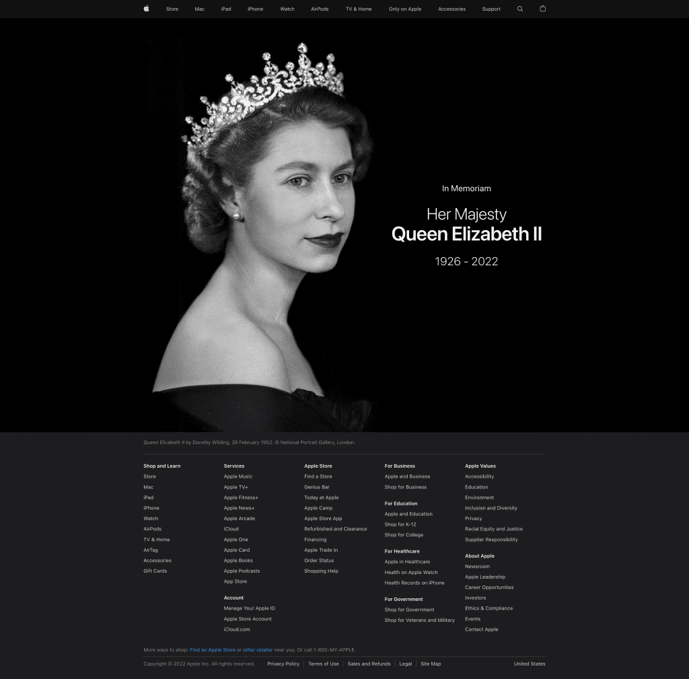The image size is (689, 679).
Task: Click Find an Apple Store link
Action: pyautogui.click(x=213, y=650)
